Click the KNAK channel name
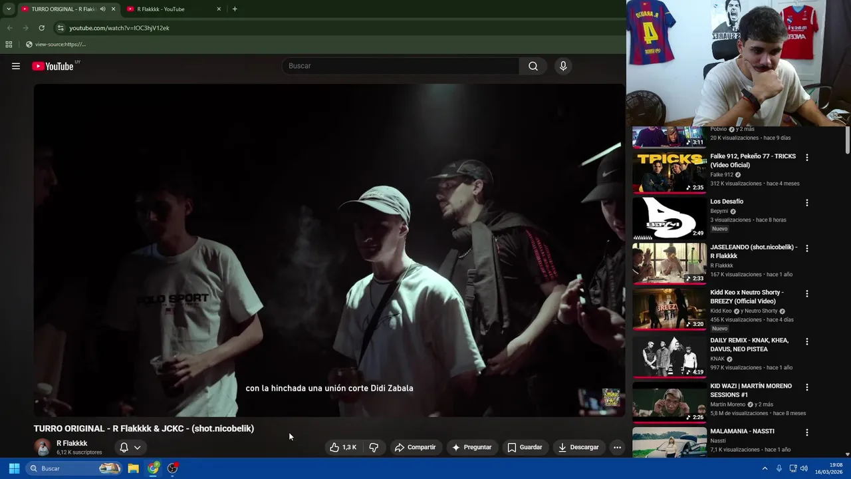Screen dimensions: 851x479 point(717,359)
